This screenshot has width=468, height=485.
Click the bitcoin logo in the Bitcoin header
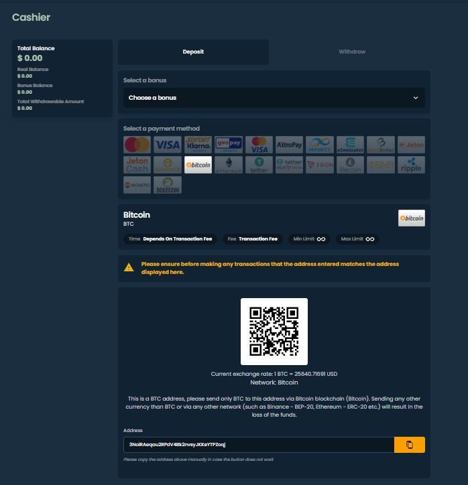[x=412, y=218]
